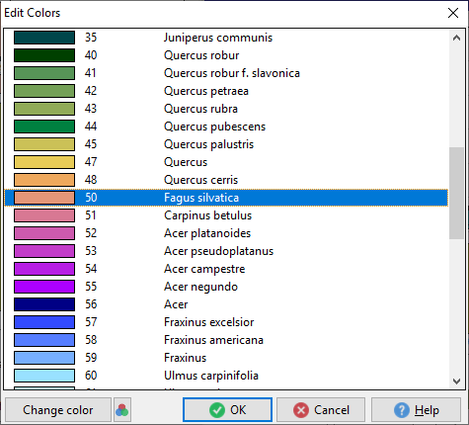Click the scrollbar up arrow
Screen dimensions: 469x425
point(456,38)
